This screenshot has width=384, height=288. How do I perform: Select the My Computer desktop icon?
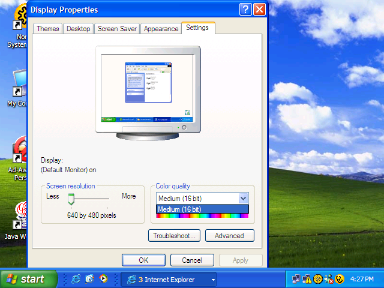pyautogui.click(x=17, y=88)
